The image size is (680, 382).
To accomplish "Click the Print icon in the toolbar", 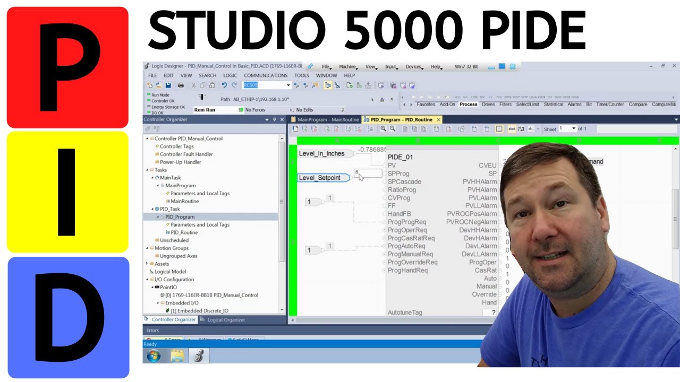I will tap(181, 85).
